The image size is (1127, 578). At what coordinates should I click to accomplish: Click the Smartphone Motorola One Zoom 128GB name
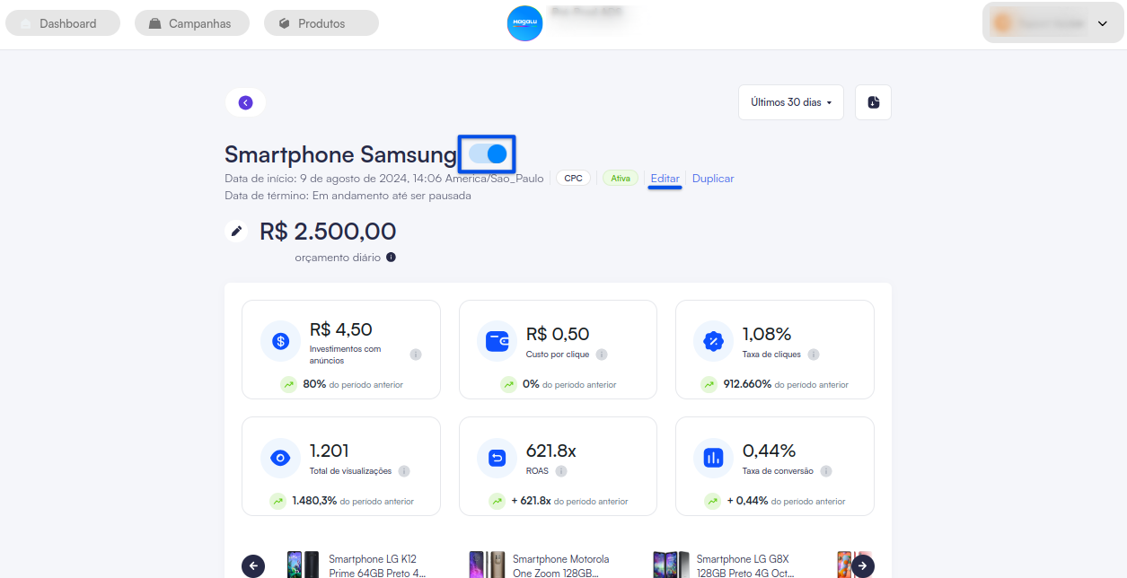click(x=561, y=565)
